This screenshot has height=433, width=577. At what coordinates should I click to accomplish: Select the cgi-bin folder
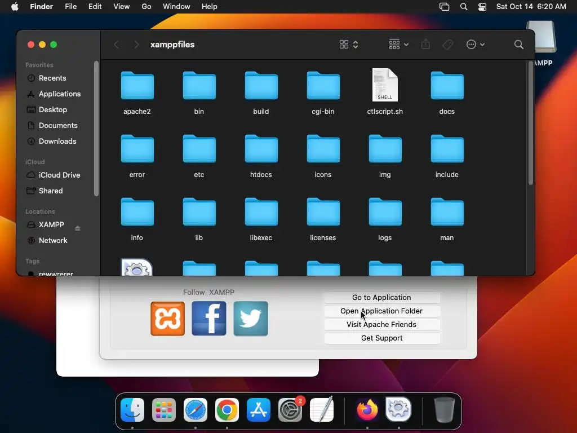(x=323, y=86)
